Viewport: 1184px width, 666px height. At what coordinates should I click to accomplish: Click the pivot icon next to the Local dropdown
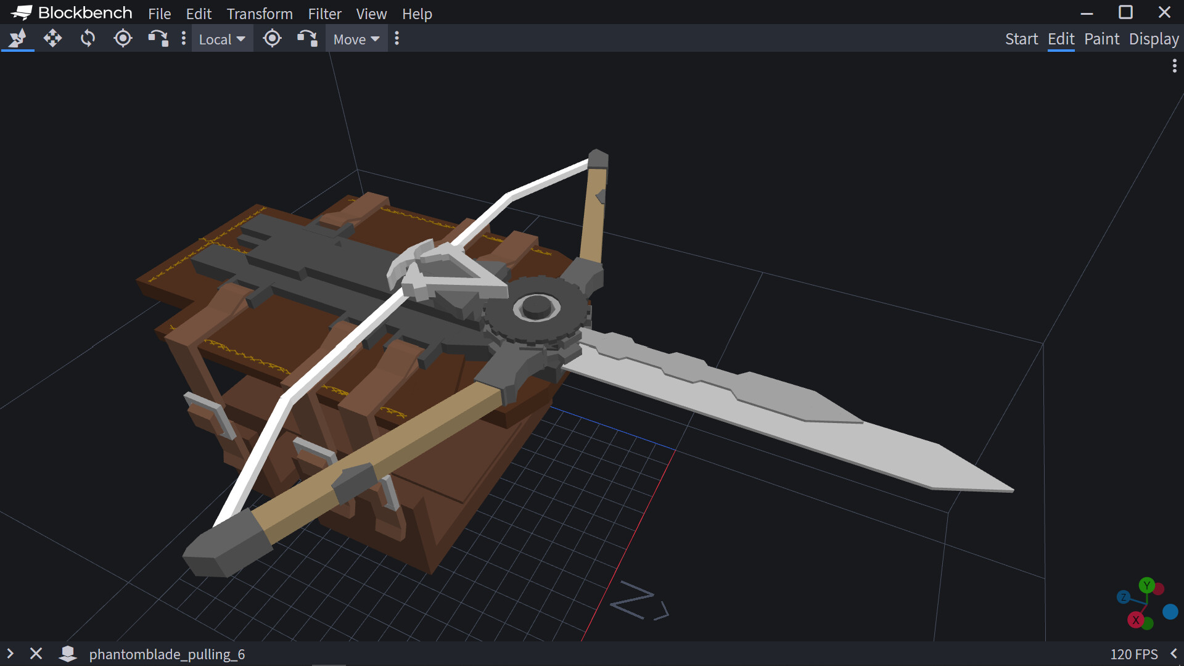pos(272,39)
